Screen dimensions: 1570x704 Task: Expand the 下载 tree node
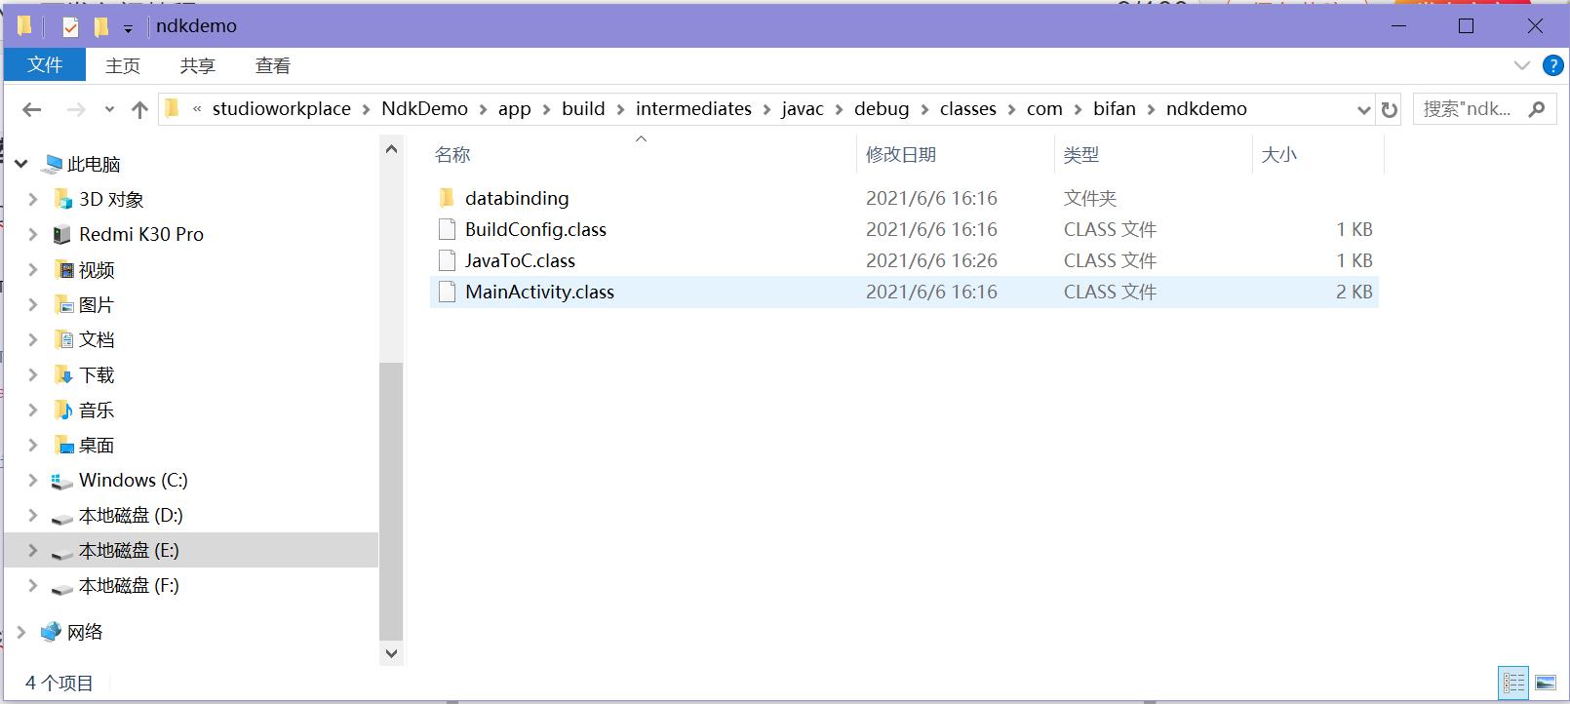pos(32,374)
